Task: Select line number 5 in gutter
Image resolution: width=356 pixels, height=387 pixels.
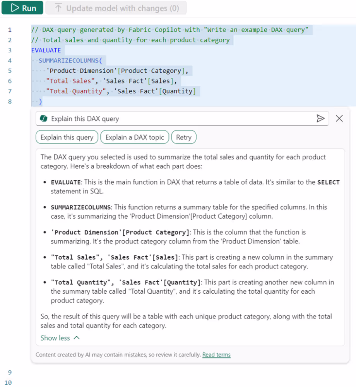Action: [x=10, y=71]
